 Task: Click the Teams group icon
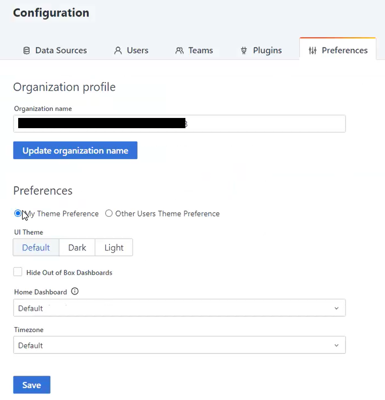click(179, 51)
